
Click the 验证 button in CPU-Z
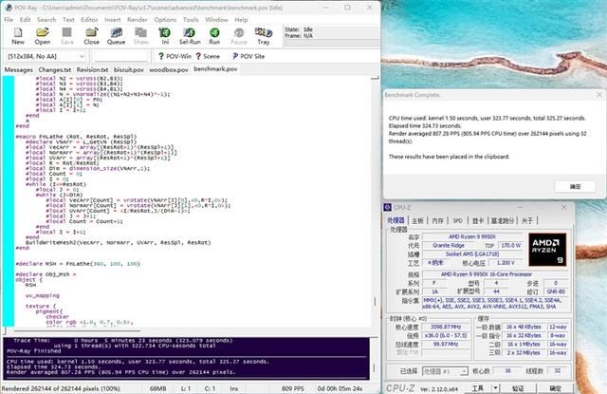tap(517, 387)
